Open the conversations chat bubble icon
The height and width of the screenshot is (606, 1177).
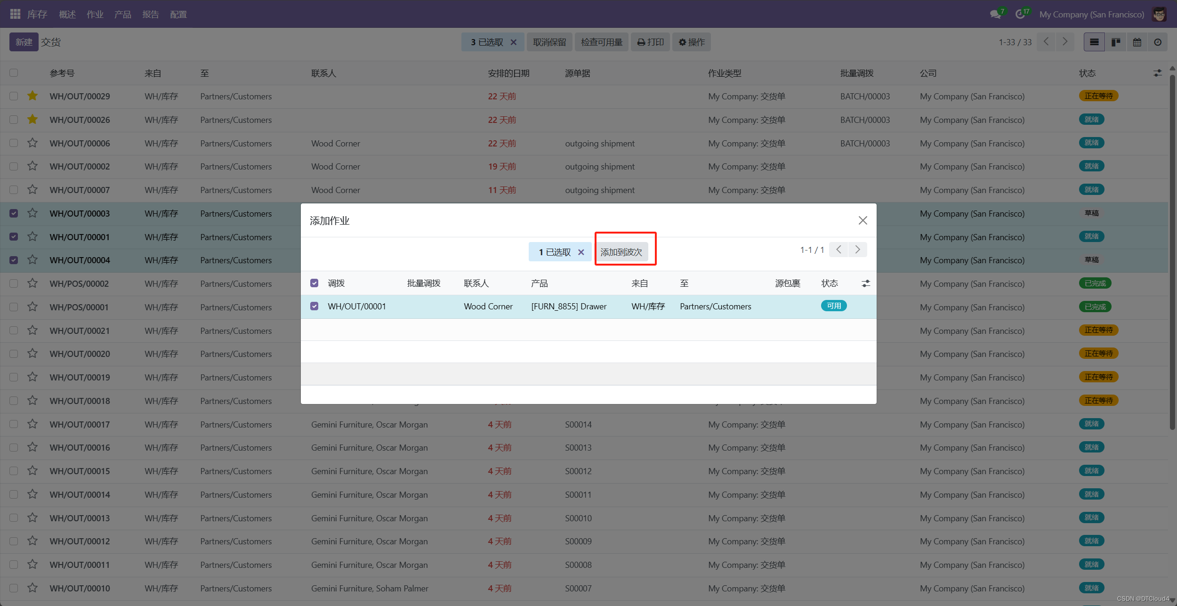[x=995, y=14]
